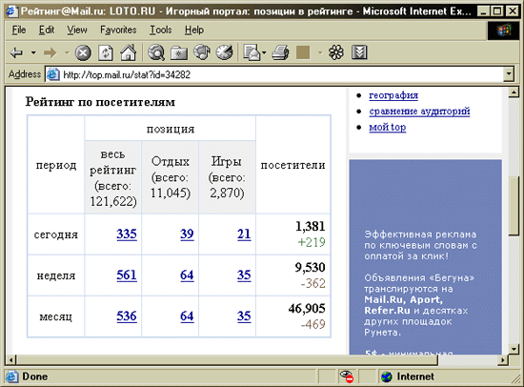Open the Media globe icon
The width and height of the screenshot is (524, 387).
[x=202, y=52]
